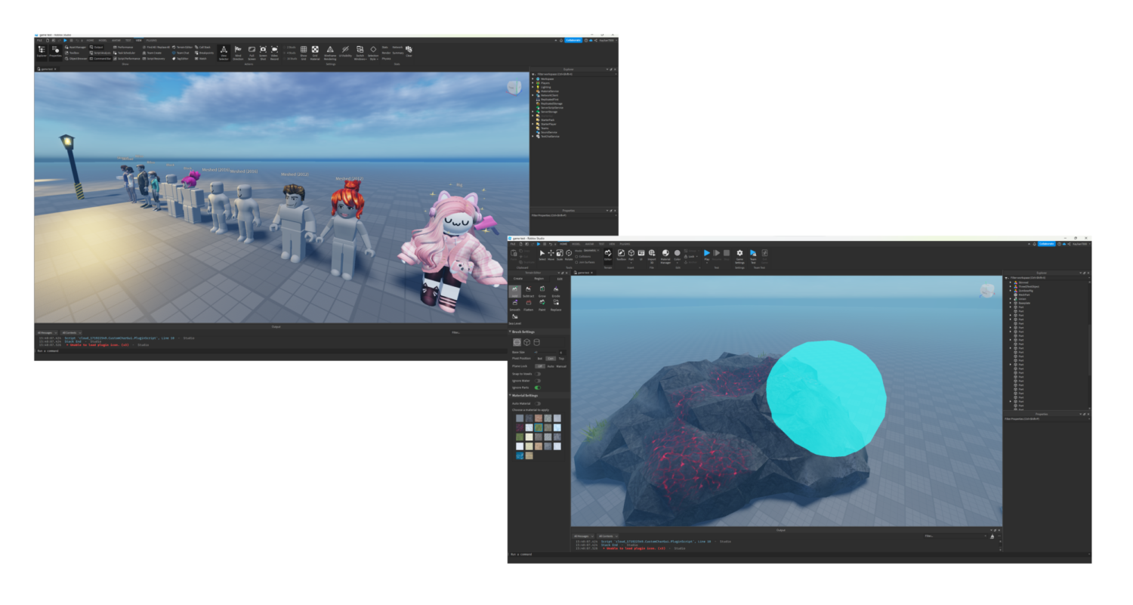Switch to the Create tab in Terrain Editor
Viewport: 1133px width, 605px height.
click(519, 279)
